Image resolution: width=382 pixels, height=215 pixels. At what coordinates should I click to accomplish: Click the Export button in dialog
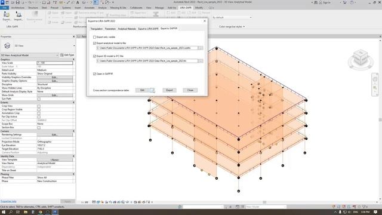click(170, 90)
